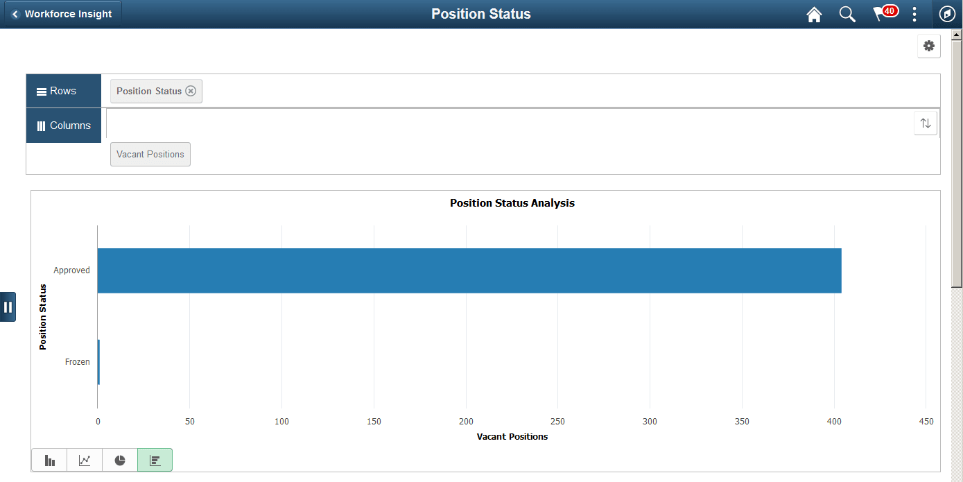Viewport: 963px width, 482px height.
Task: Open the NavBar compass menu
Action: pyautogui.click(x=947, y=14)
